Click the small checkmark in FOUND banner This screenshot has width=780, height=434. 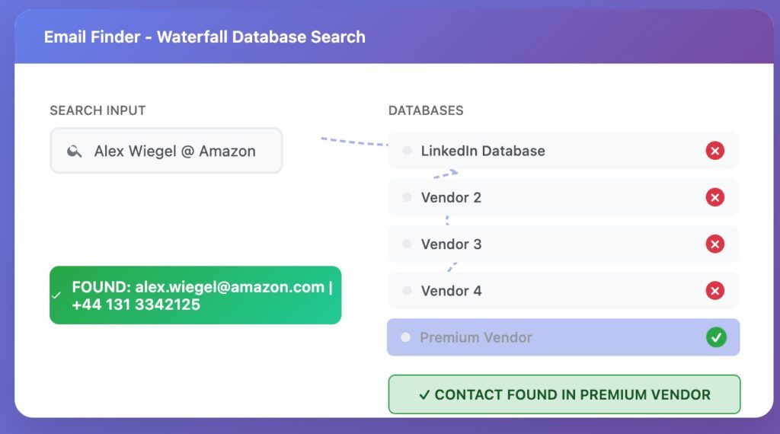click(x=56, y=295)
